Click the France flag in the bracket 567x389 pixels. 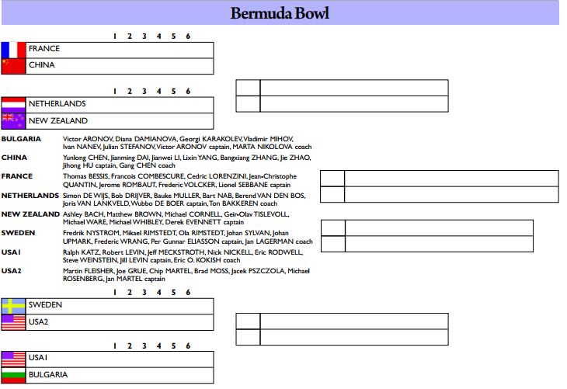coord(14,50)
